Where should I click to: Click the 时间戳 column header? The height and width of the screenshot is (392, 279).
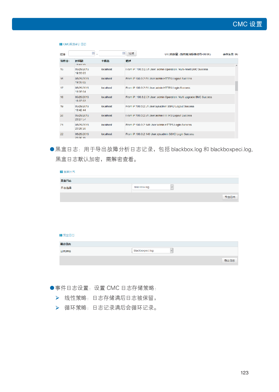[79, 61]
